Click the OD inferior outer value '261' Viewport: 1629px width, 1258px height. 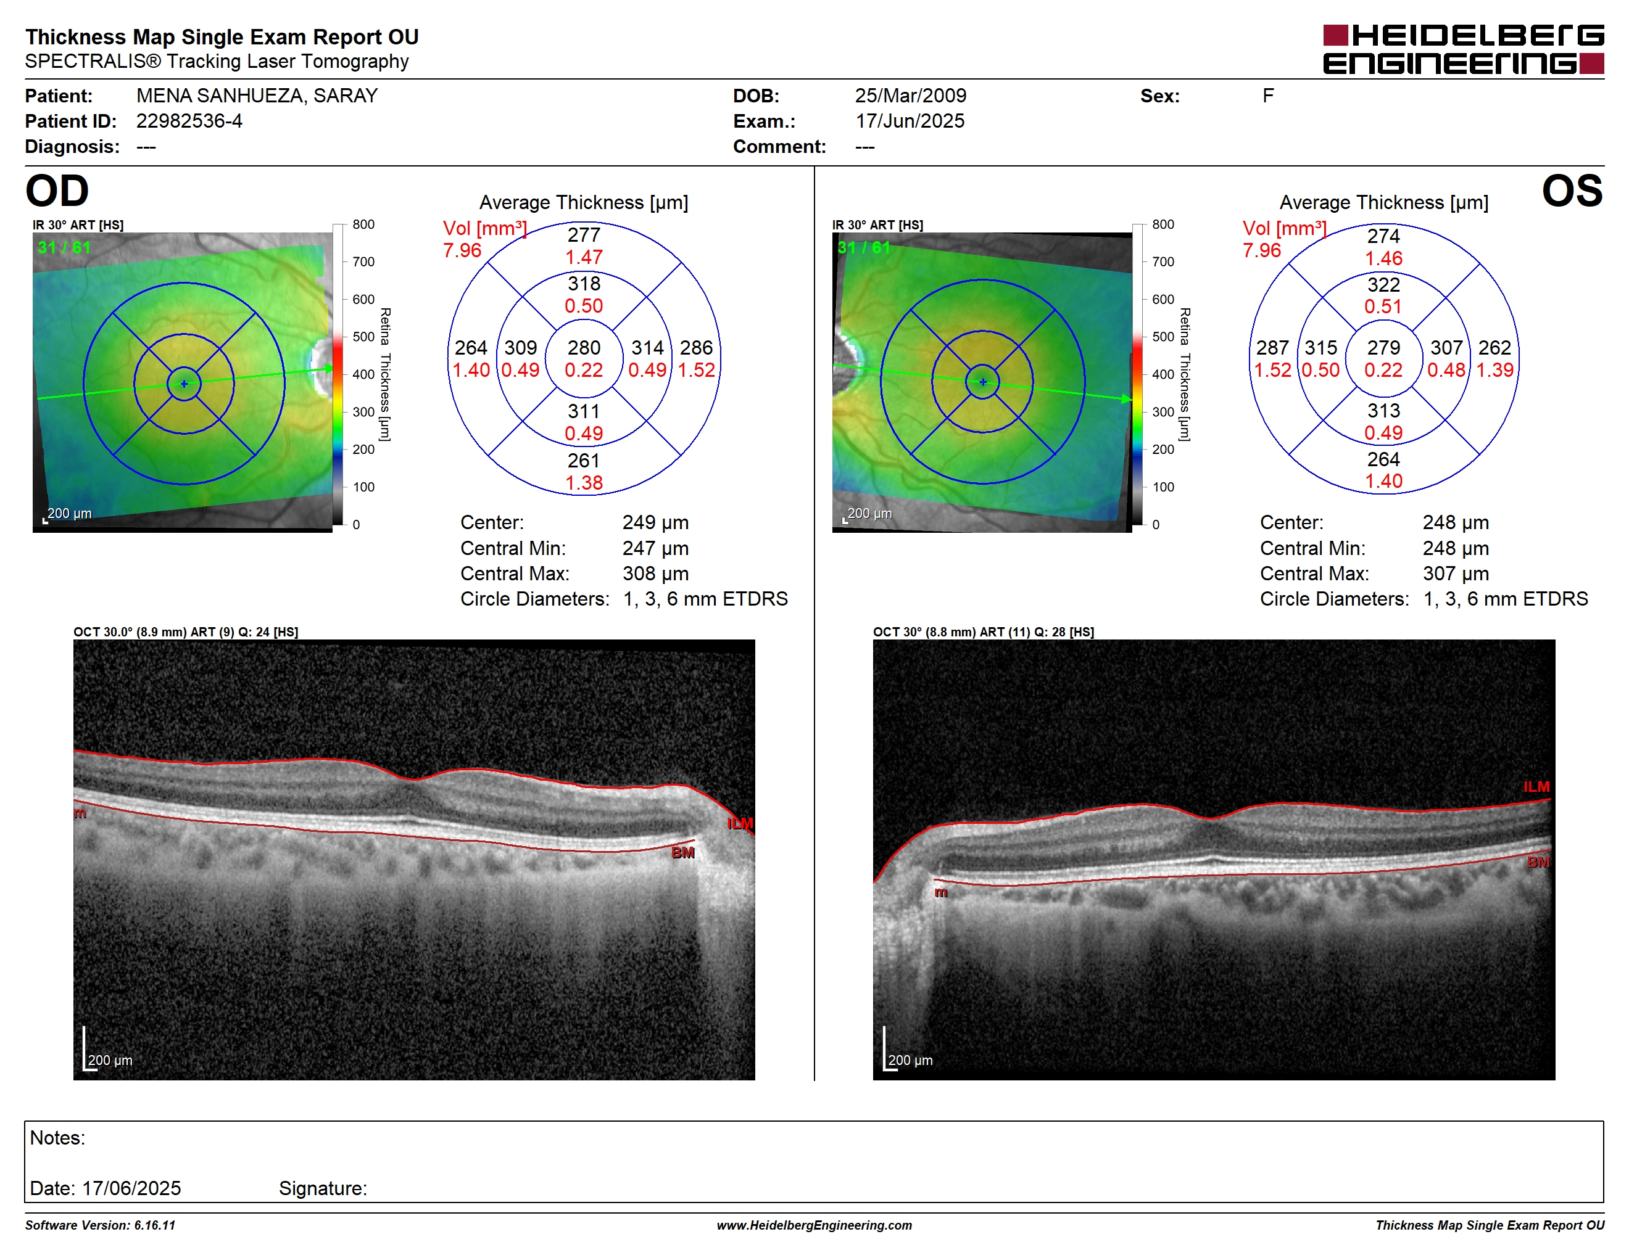point(583,461)
